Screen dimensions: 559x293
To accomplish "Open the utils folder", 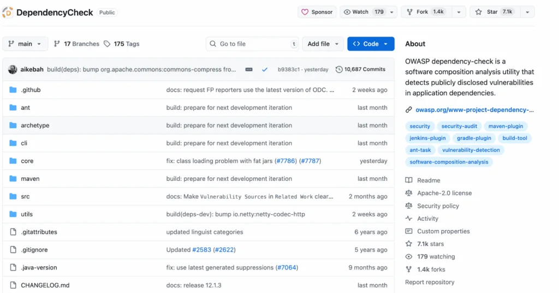I will [x=27, y=214].
